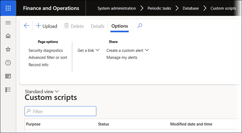Open the app launcher waffle icon
This screenshot has height=133, width=242.
8,8
